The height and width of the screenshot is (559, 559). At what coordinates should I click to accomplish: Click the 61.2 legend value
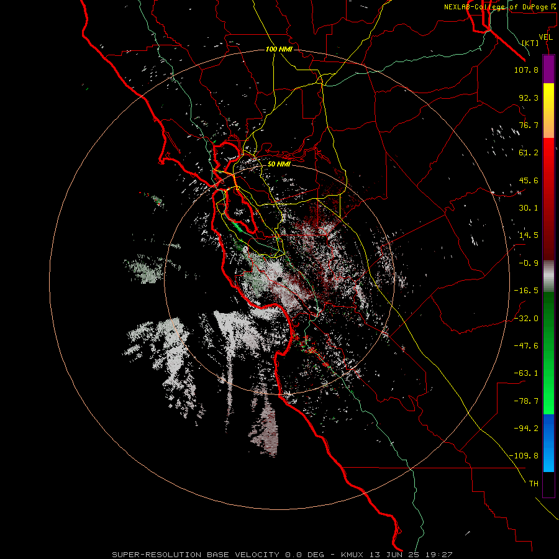pos(529,153)
